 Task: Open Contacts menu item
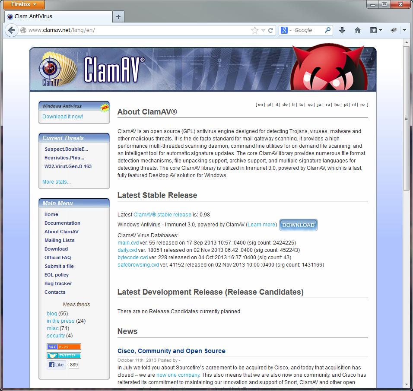pos(55,292)
